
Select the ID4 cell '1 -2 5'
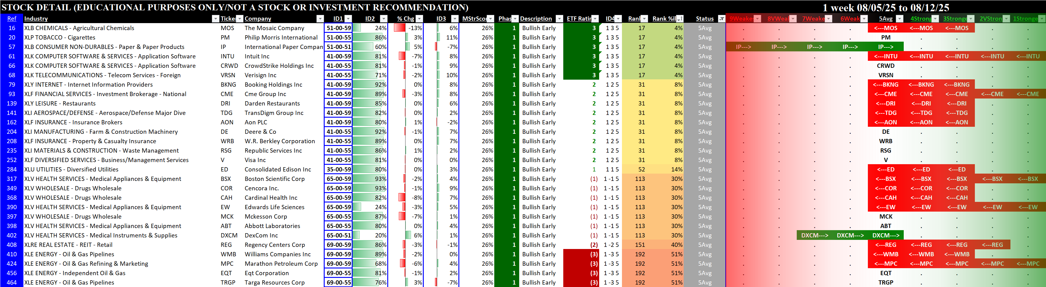(611, 245)
